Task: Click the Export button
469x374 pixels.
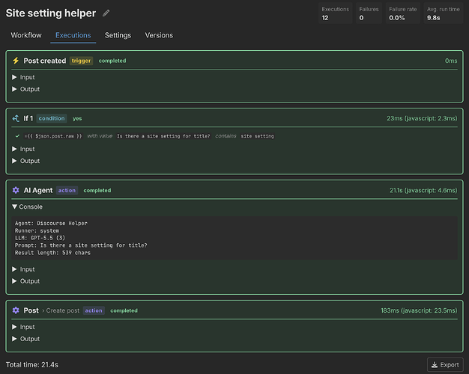Action: click(x=445, y=365)
